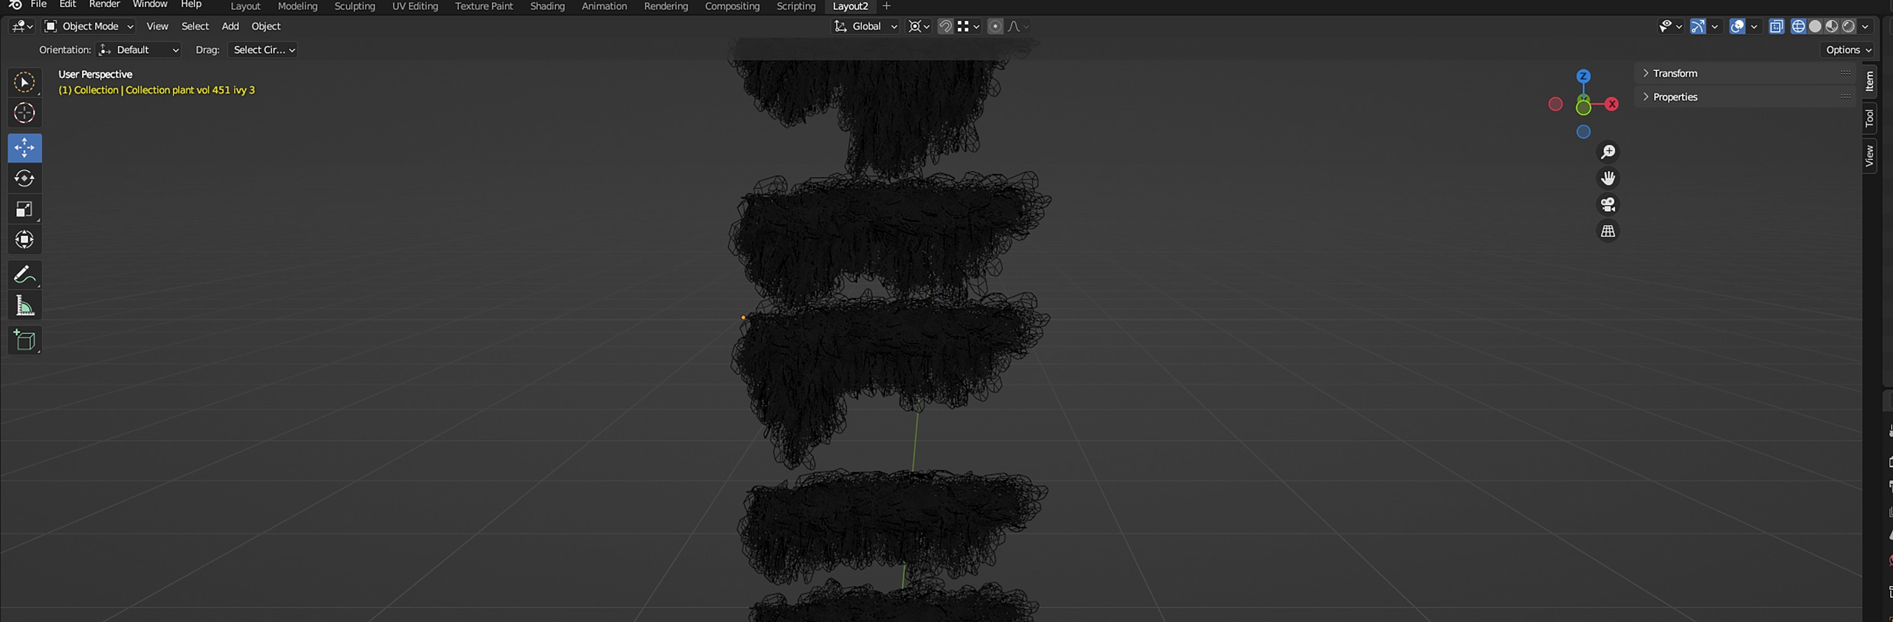Open the File menu
The height and width of the screenshot is (622, 1893).
(x=38, y=5)
